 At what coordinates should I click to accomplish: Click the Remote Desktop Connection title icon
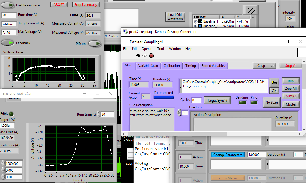[x=125, y=32]
